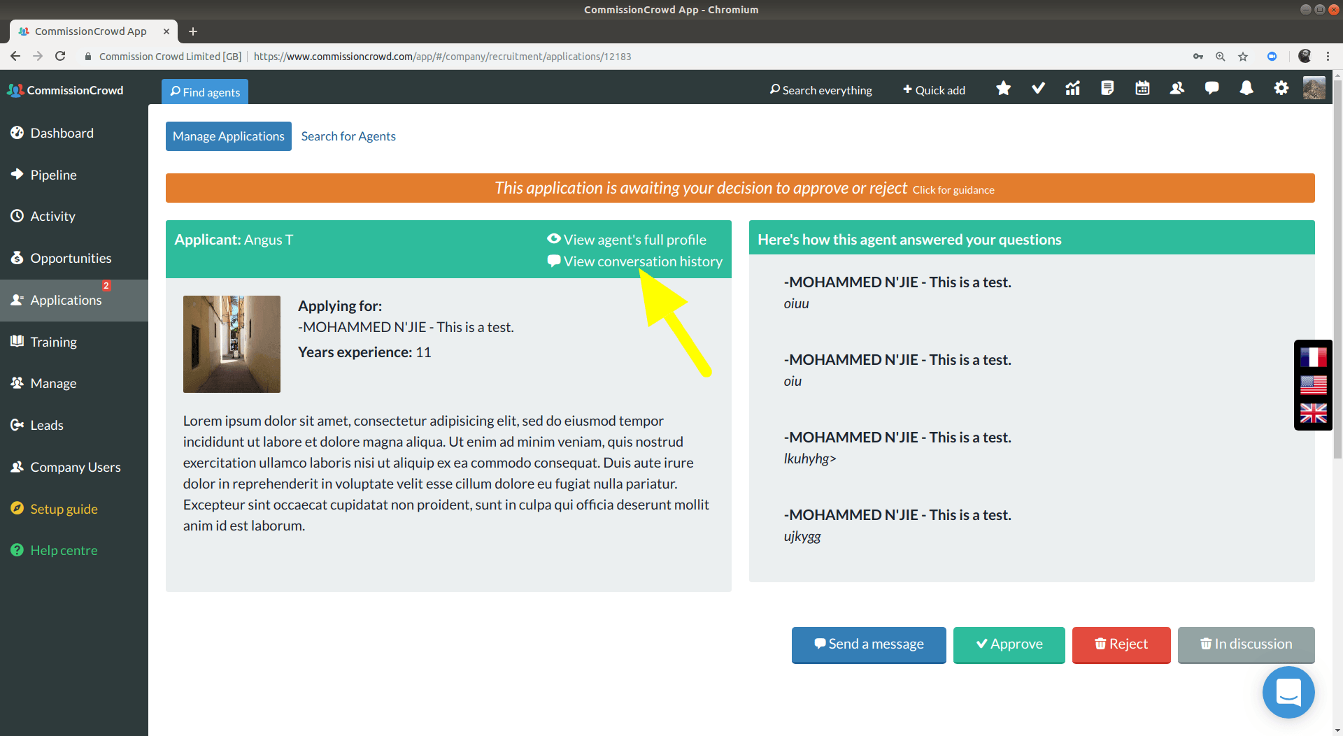
Task: Click the page vertical scrollbar
Action: coord(1337,280)
